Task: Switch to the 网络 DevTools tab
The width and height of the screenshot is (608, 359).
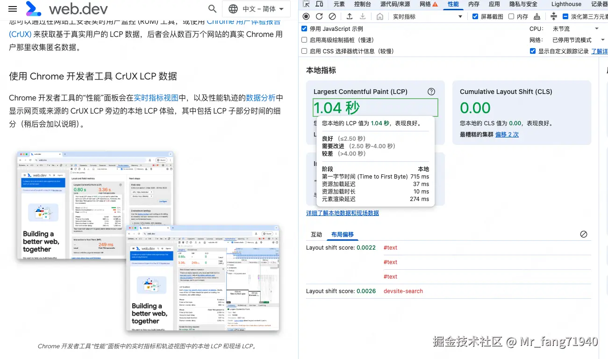Action: [424, 4]
